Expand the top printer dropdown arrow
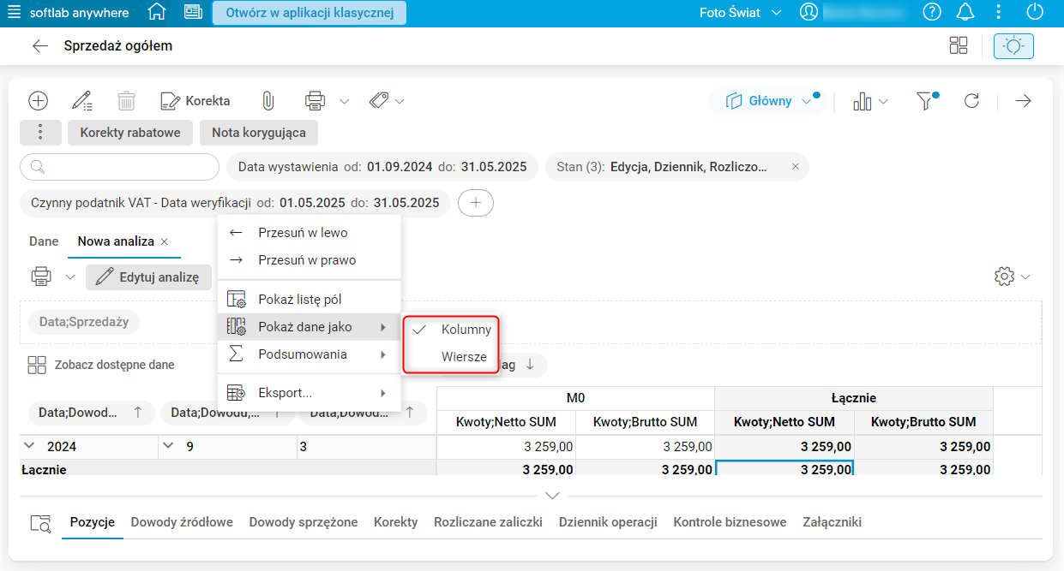This screenshot has height=571, width=1064. pyautogui.click(x=344, y=101)
